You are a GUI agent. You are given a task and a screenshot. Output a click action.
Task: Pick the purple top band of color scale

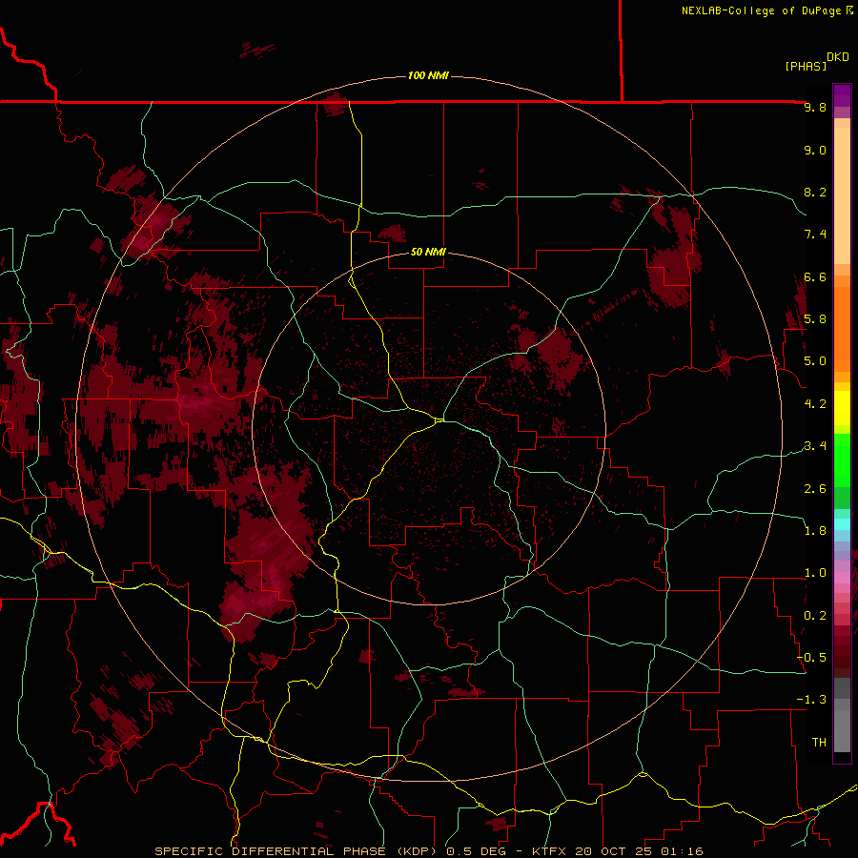pyautogui.click(x=842, y=95)
